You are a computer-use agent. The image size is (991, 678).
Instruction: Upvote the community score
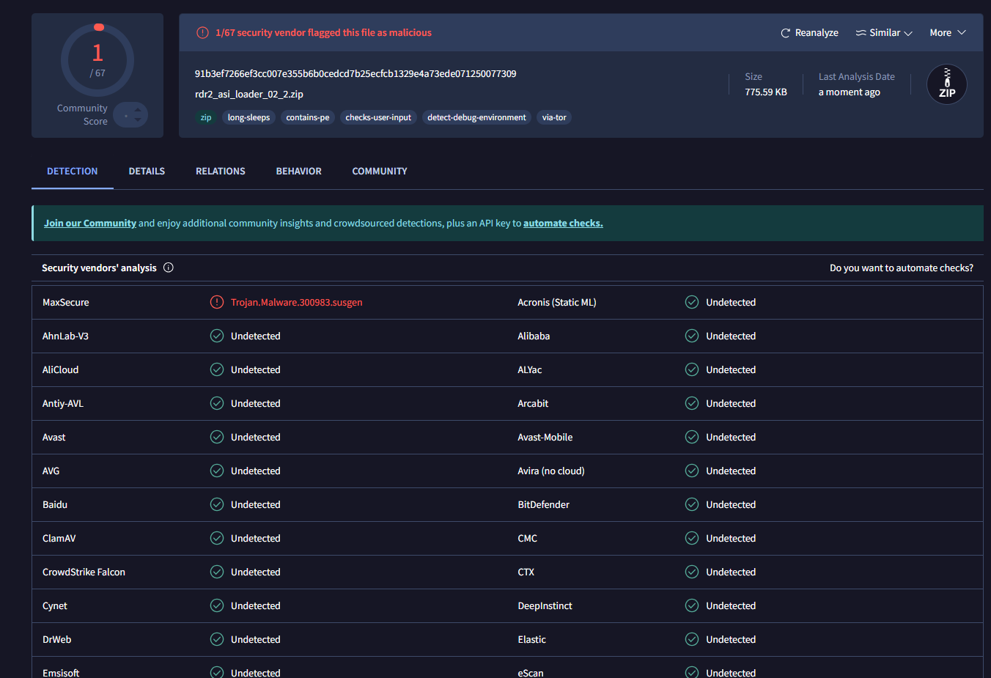[x=138, y=110]
